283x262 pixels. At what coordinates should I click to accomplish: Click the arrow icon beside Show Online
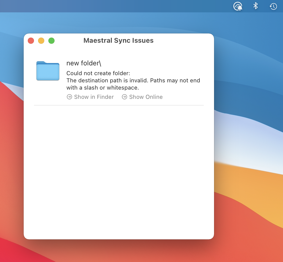coord(124,97)
